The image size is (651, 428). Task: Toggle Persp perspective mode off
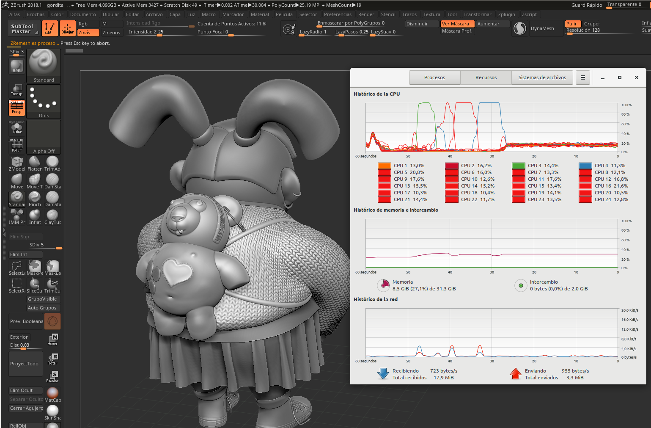point(16,108)
